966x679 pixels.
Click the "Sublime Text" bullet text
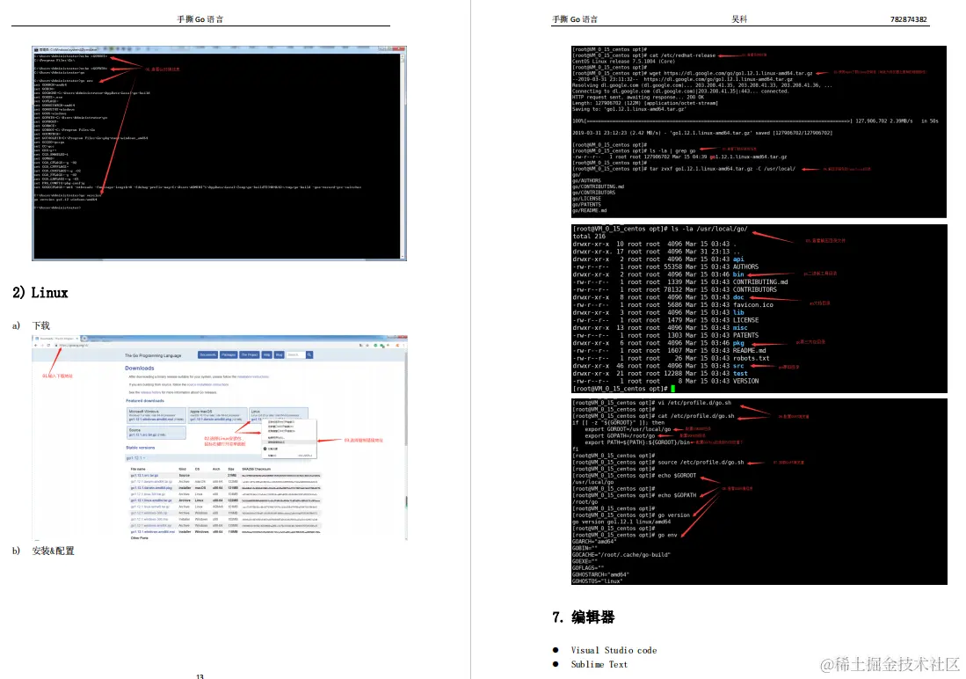599,664
